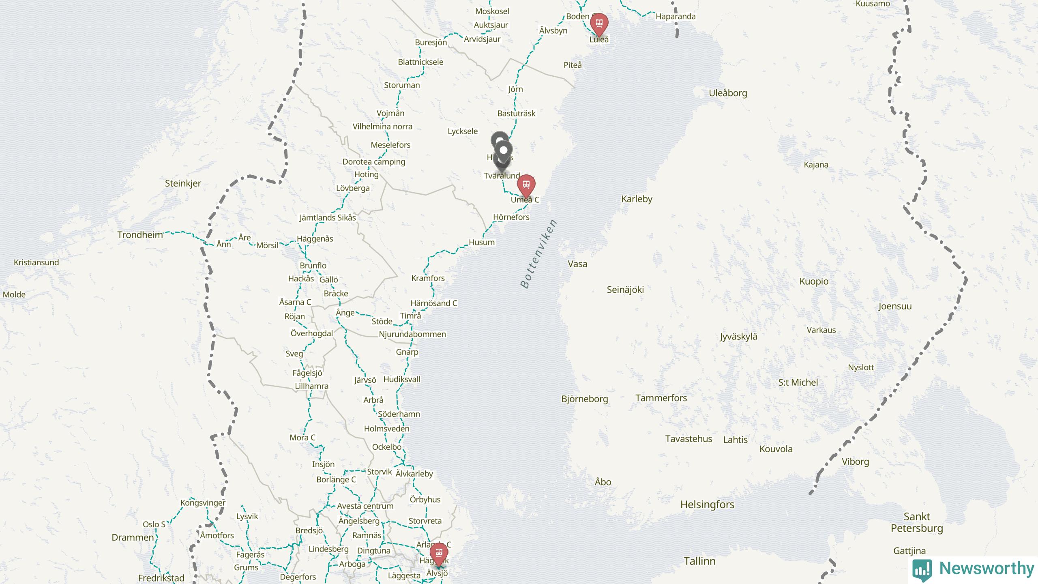Click the Newsworthy bar-chart logo icon
Viewport: 1038px width, 584px height.
coord(922,570)
